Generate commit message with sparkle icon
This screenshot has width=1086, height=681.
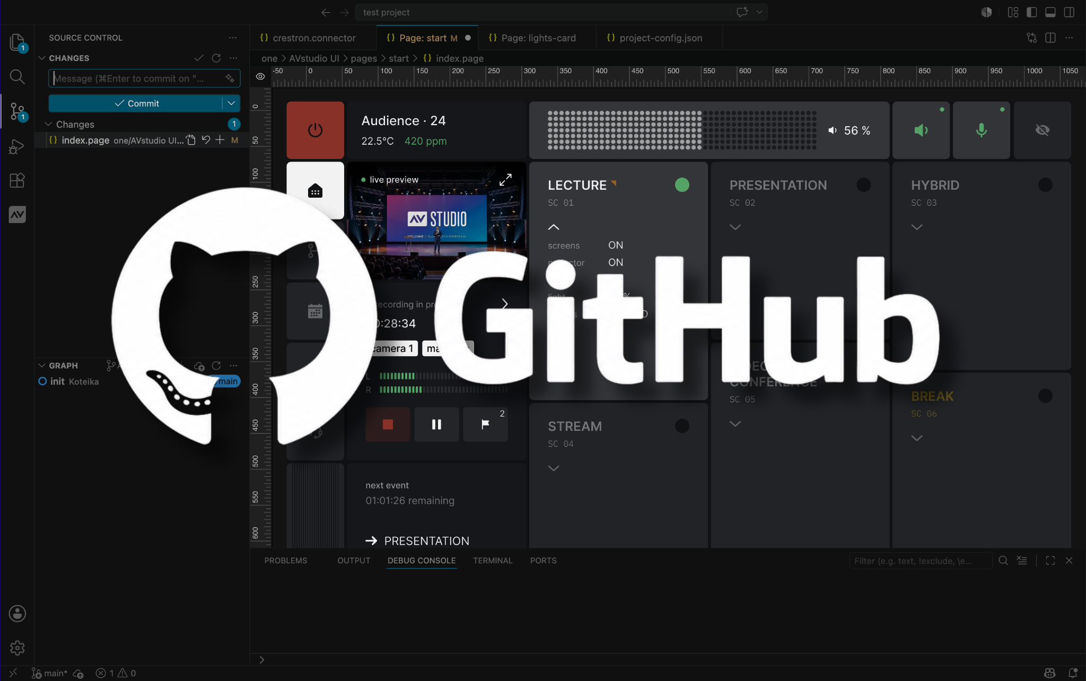[x=230, y=78]
